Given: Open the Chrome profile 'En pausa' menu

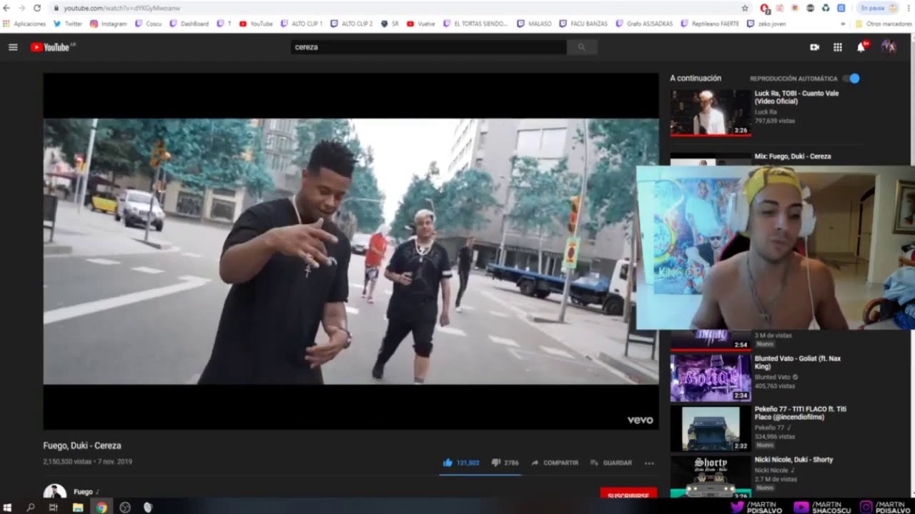Looking at the screenshot, I should point(878,8).
